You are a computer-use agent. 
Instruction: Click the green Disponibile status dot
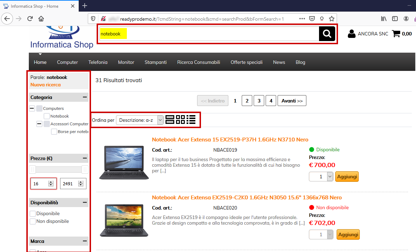[311, 150]
